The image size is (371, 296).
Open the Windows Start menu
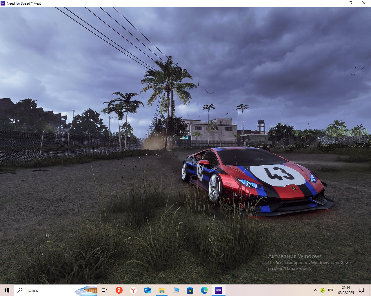7,290
